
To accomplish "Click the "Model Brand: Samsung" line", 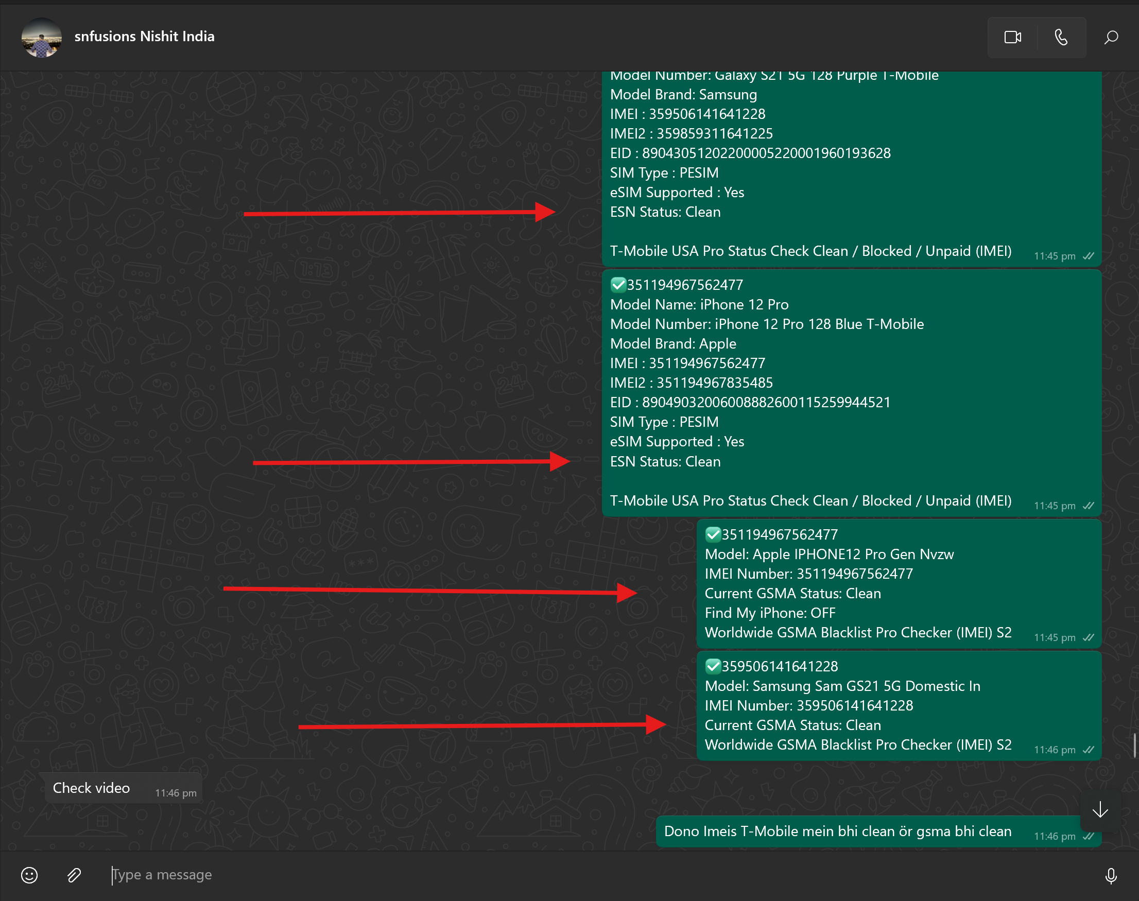I will [683, 94].
